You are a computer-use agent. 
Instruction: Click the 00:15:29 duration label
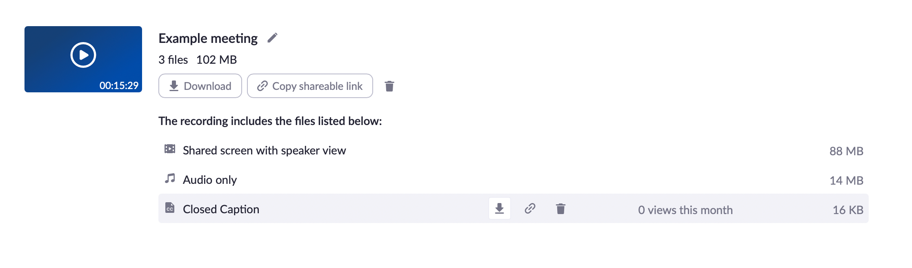click(x=119, y=85)
